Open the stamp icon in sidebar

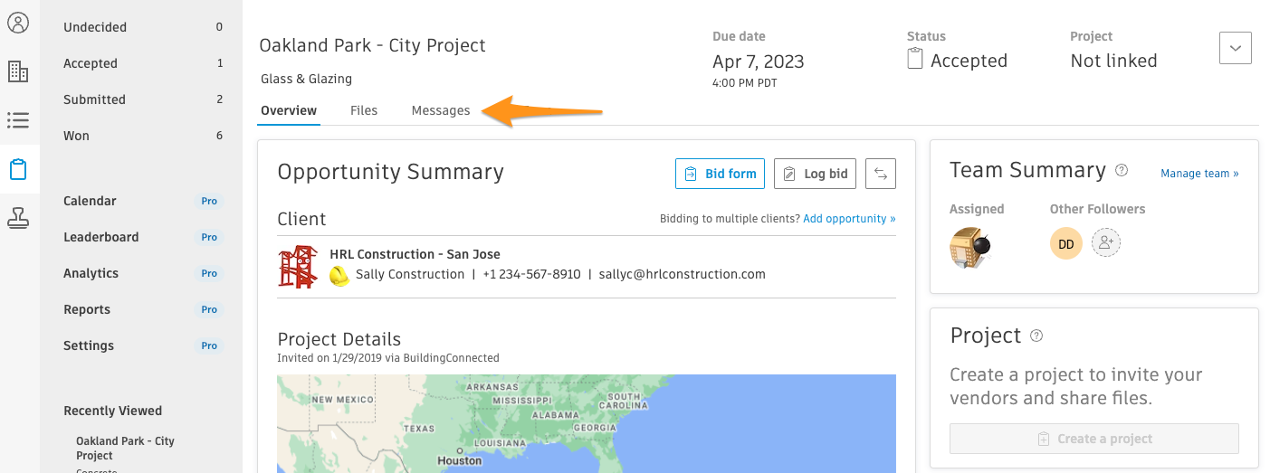(18, 218)
